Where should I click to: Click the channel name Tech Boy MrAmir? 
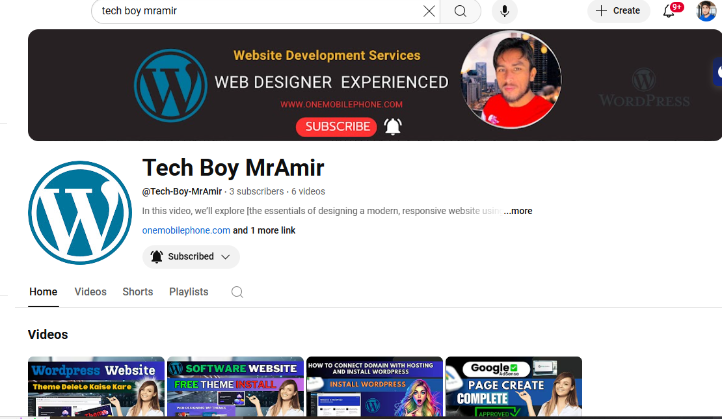tap(233, 168)
